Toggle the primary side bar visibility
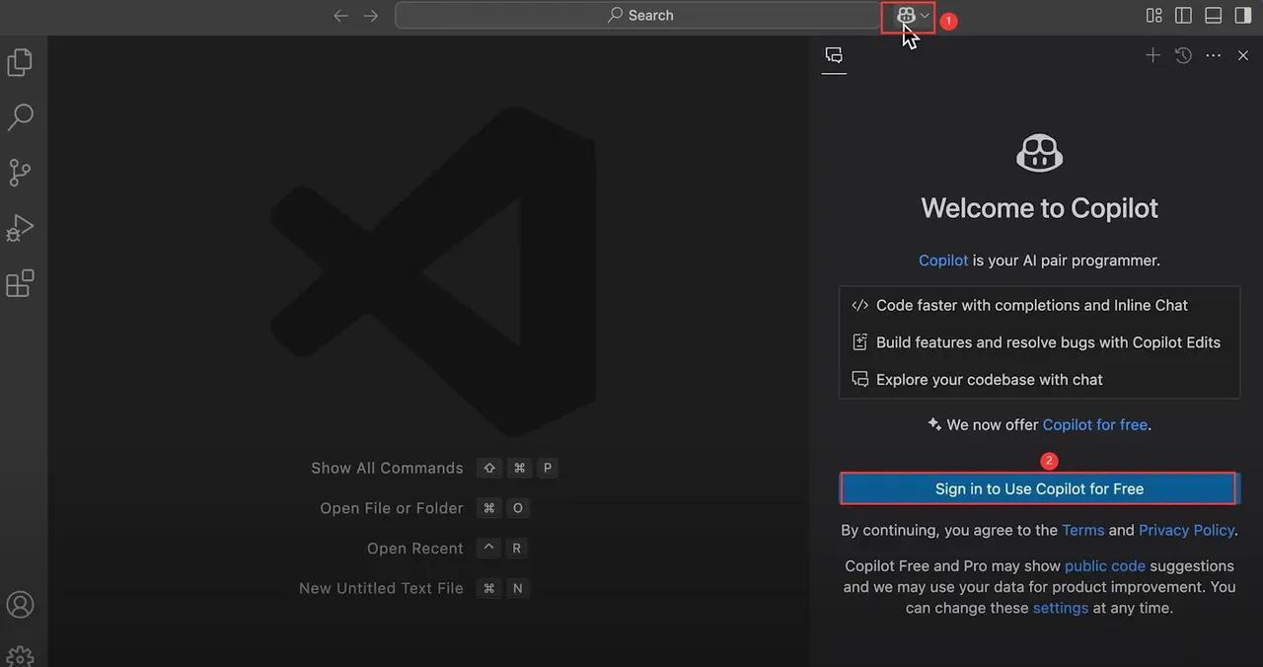This screenshot has height=667, width=1263. 1183,16
